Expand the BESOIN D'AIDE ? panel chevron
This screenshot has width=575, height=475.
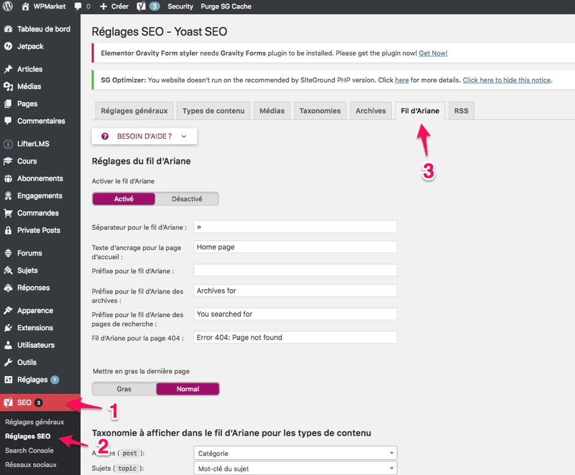click(x=184, y=136)
